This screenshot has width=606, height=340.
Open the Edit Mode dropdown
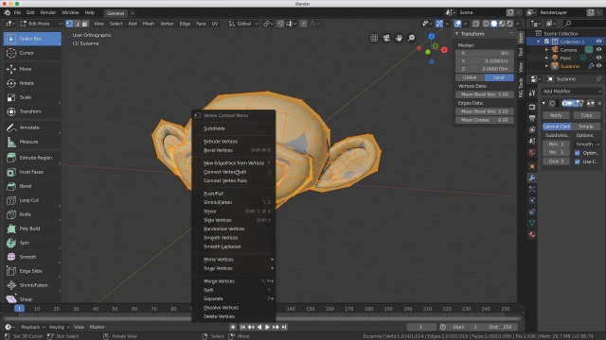[41, 24]
